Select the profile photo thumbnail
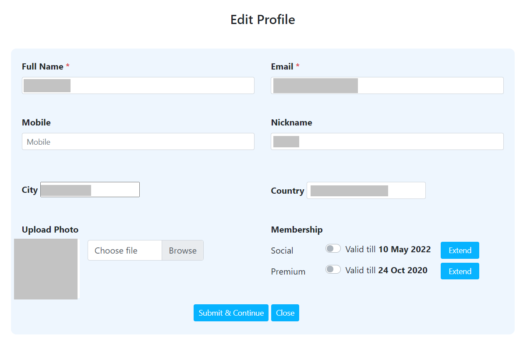This screenshot has width=527, height=348. pyautogui.click(x=46, y=269)
